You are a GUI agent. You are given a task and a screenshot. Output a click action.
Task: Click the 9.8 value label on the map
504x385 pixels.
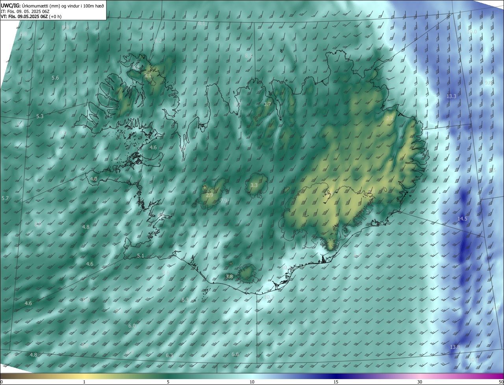(488, 83)
